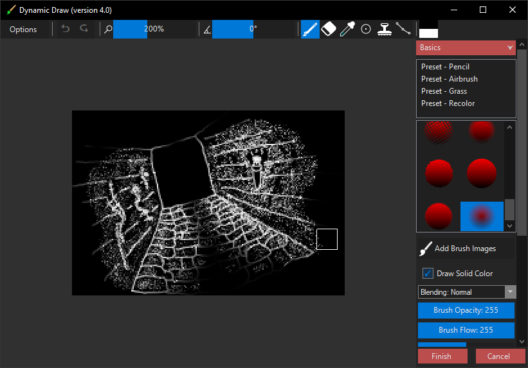Maximize the Dynamic Draw window
The image size is (528, 368).
483,10
